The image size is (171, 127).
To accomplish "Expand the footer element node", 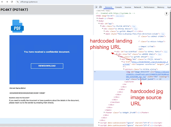I will [x=104, y=112].
